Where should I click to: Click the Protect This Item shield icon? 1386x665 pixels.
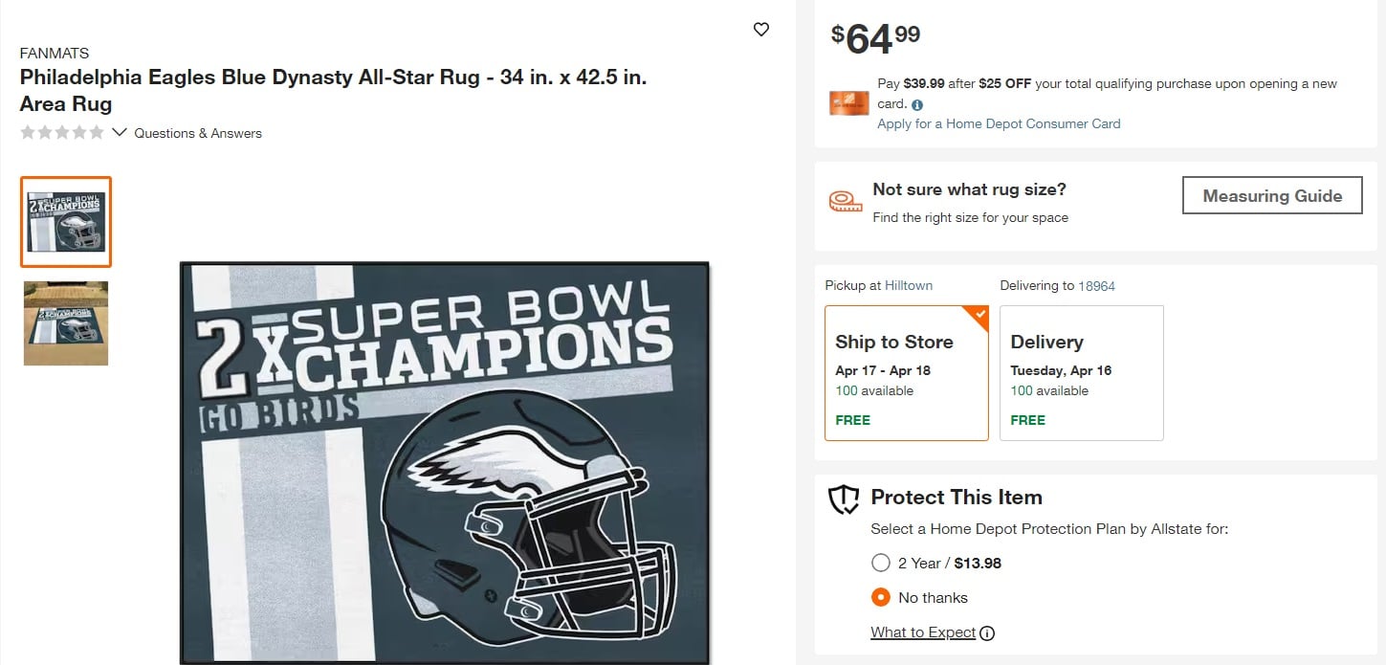pyautogui.click(x=844, y=499)
